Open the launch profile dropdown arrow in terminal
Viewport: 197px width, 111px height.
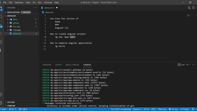click(190, 65)
